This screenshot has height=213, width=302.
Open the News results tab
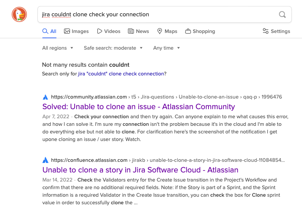click(139, 31)
